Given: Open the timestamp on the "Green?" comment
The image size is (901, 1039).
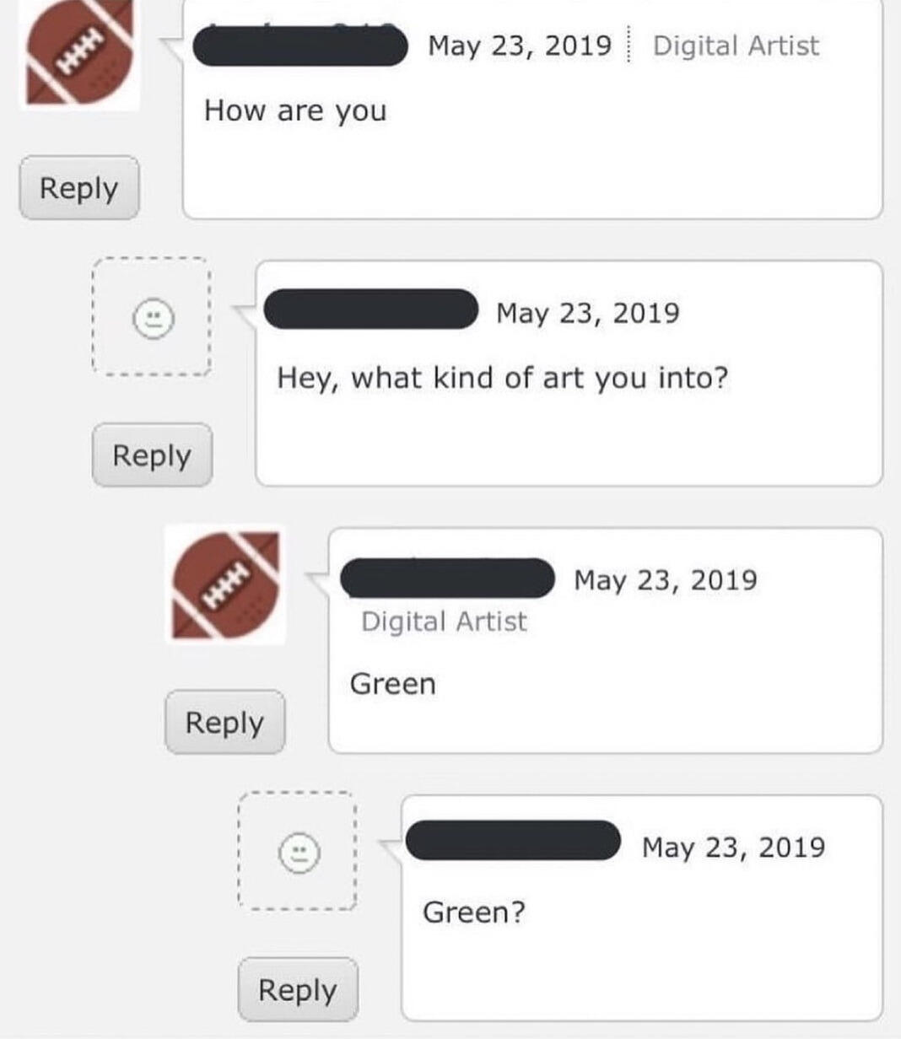Looking at the screenshot, I should (733, 847).
